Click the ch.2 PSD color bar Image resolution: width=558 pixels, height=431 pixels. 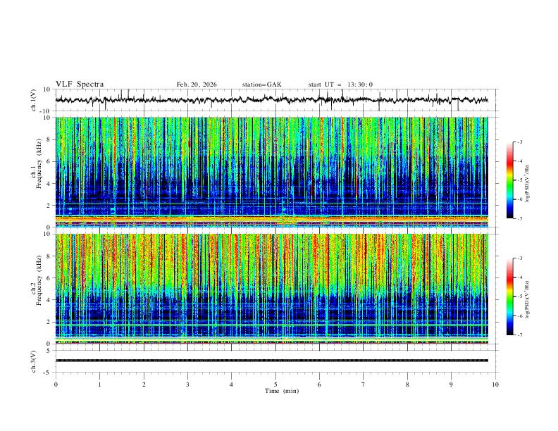click(510, 296)
